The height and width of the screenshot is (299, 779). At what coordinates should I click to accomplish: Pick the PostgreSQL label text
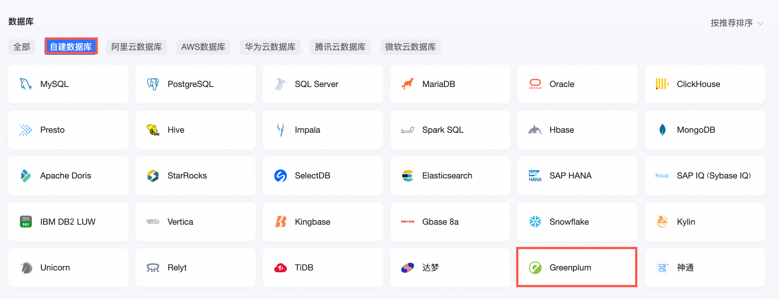point(190,84)
